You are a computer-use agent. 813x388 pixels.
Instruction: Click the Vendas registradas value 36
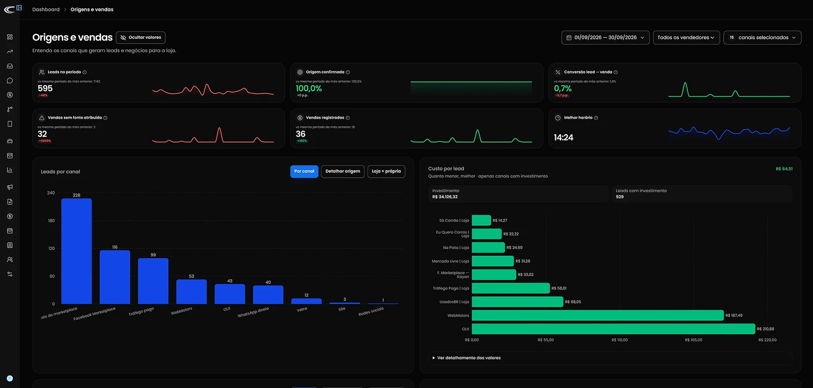coord(301,134)
